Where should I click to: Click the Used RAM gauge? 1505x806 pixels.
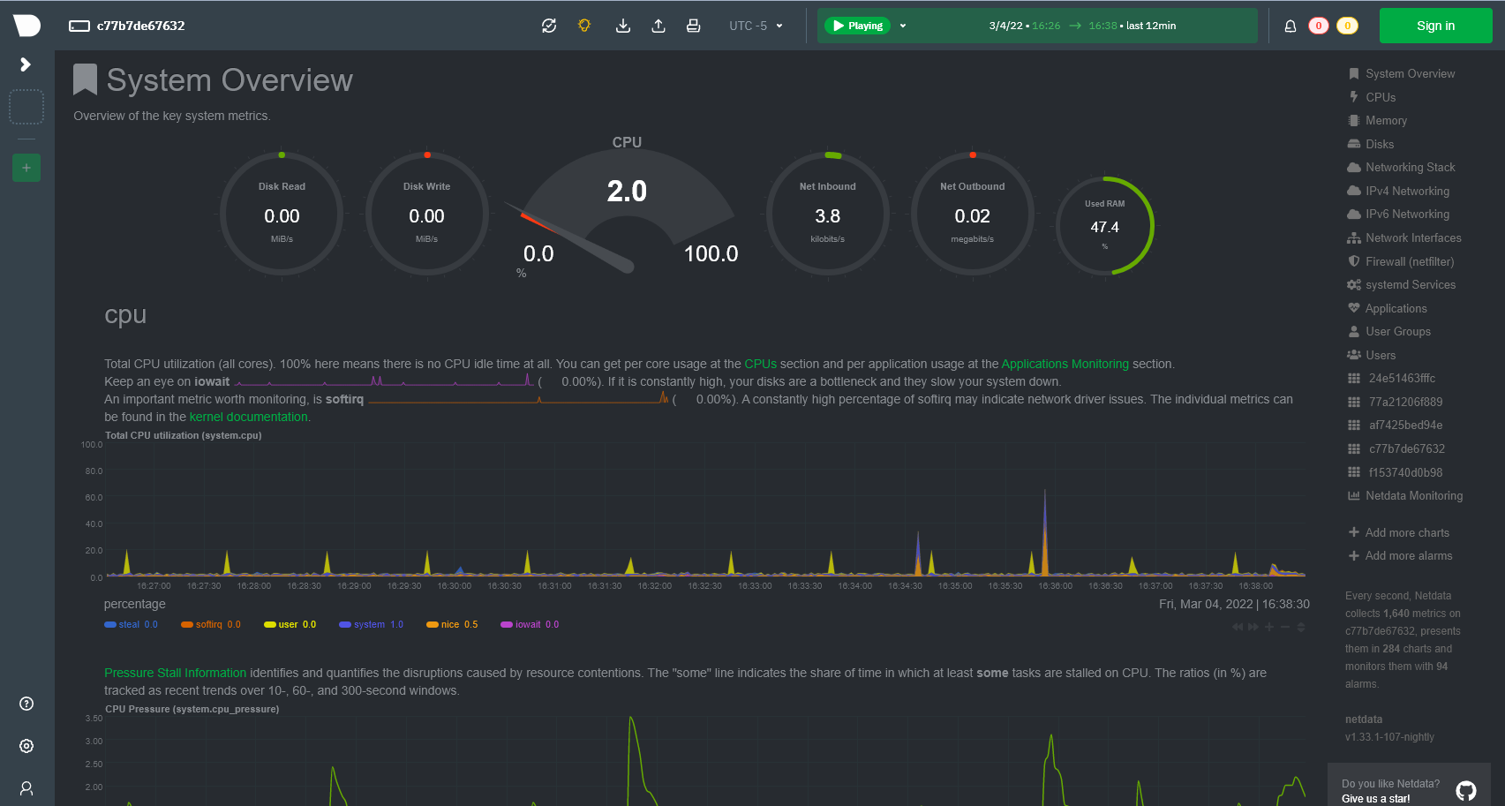click(1104, 226)
